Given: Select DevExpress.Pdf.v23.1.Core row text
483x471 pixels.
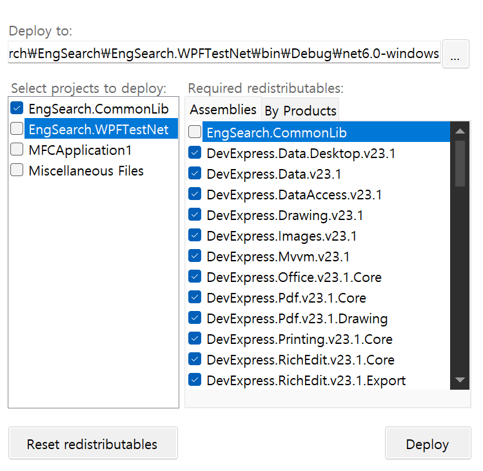Looking at the screenshot, I should click(x=286, y=298).
